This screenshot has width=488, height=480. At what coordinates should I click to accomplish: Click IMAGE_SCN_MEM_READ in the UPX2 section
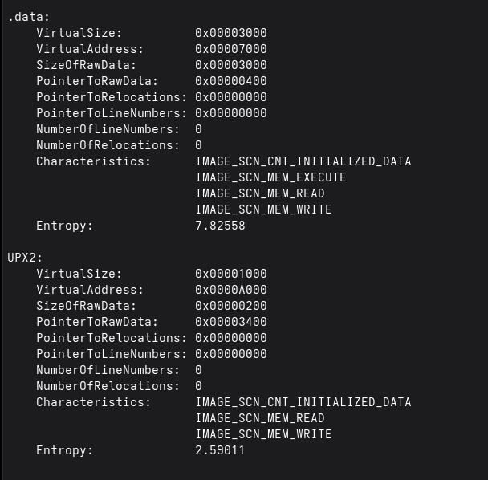click(x=260, y=418)
